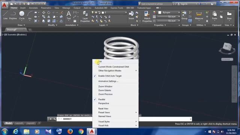Select the Arc tool
Image resolution: width=240 pixels, height=135 pixels.
click(30, 15)
